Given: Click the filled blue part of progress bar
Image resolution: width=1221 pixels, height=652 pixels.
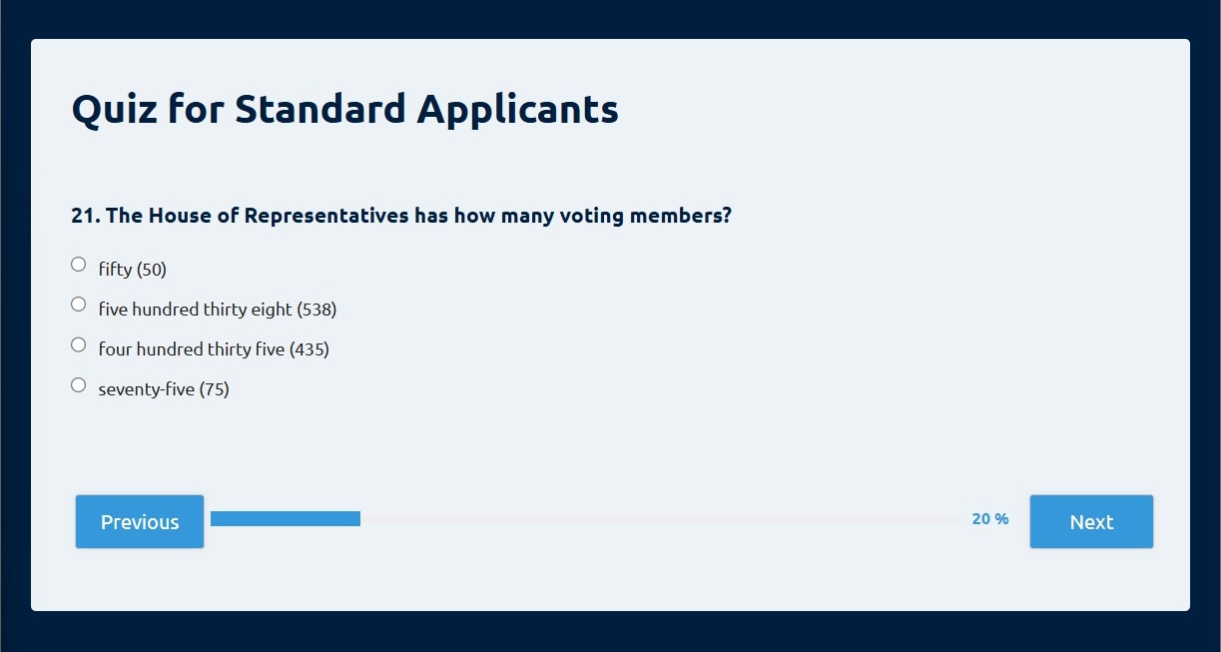Looking at the screenshot, I should pyautogui.click(x=286, y=518).
